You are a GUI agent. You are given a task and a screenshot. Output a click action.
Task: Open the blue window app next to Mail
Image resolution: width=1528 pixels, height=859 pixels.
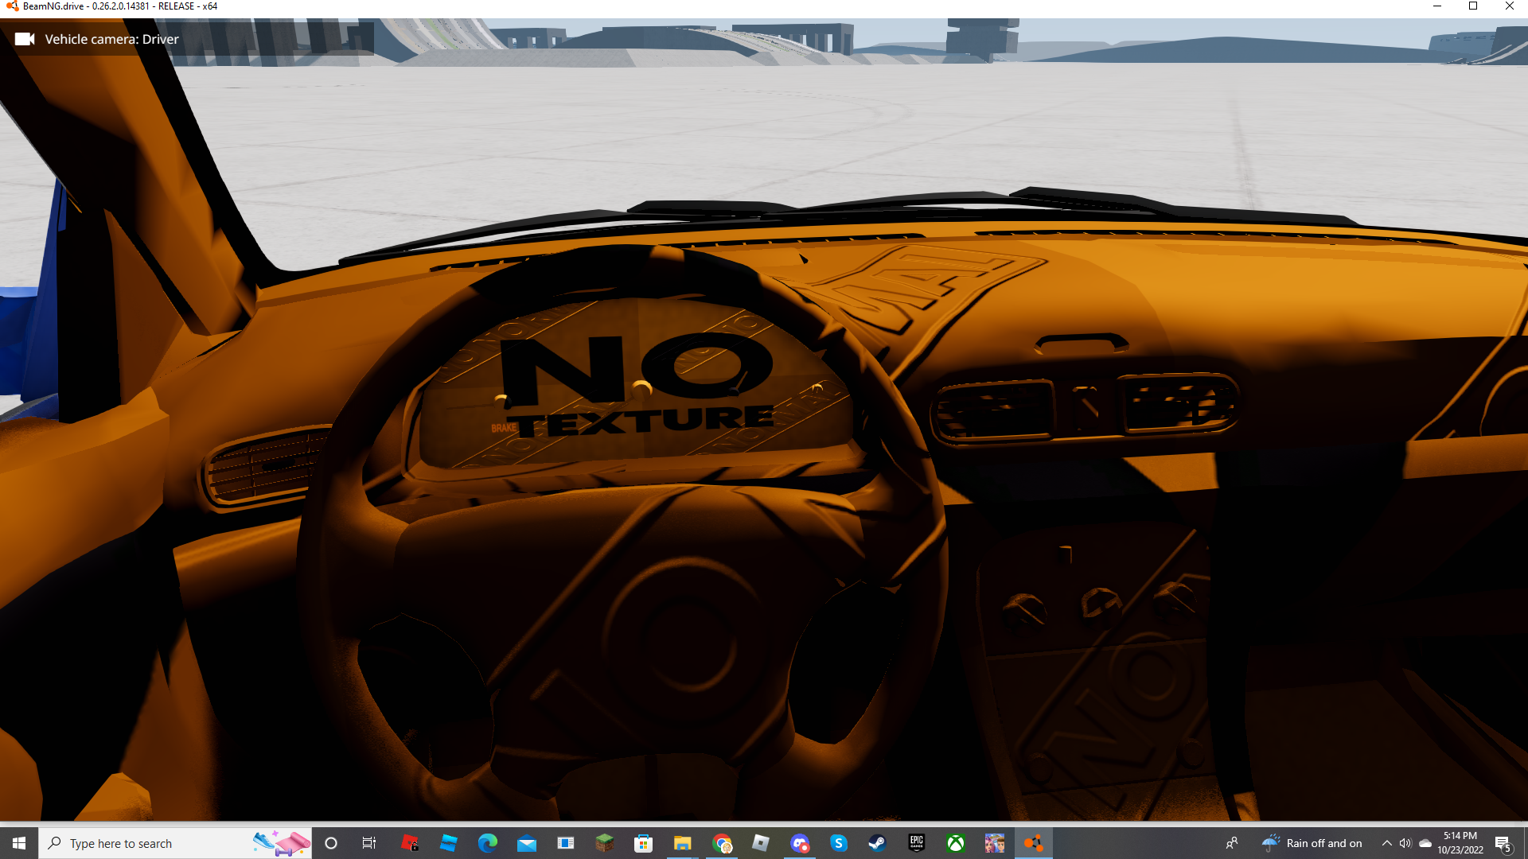pos(566,843)
